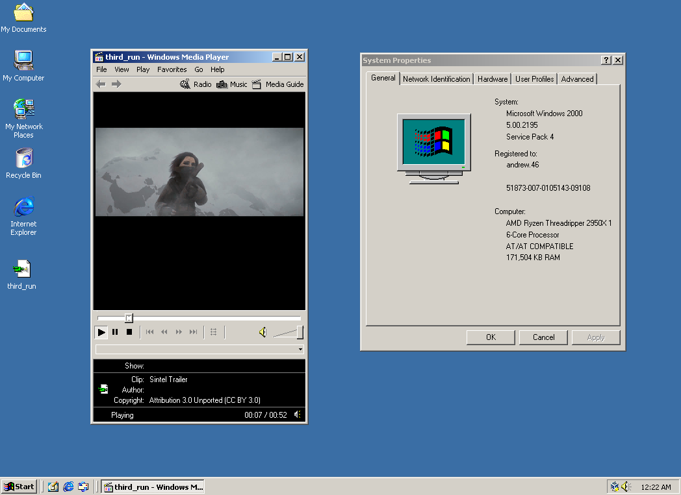
Task: Switch to the Hardware tab
Action: pos(493,79)
